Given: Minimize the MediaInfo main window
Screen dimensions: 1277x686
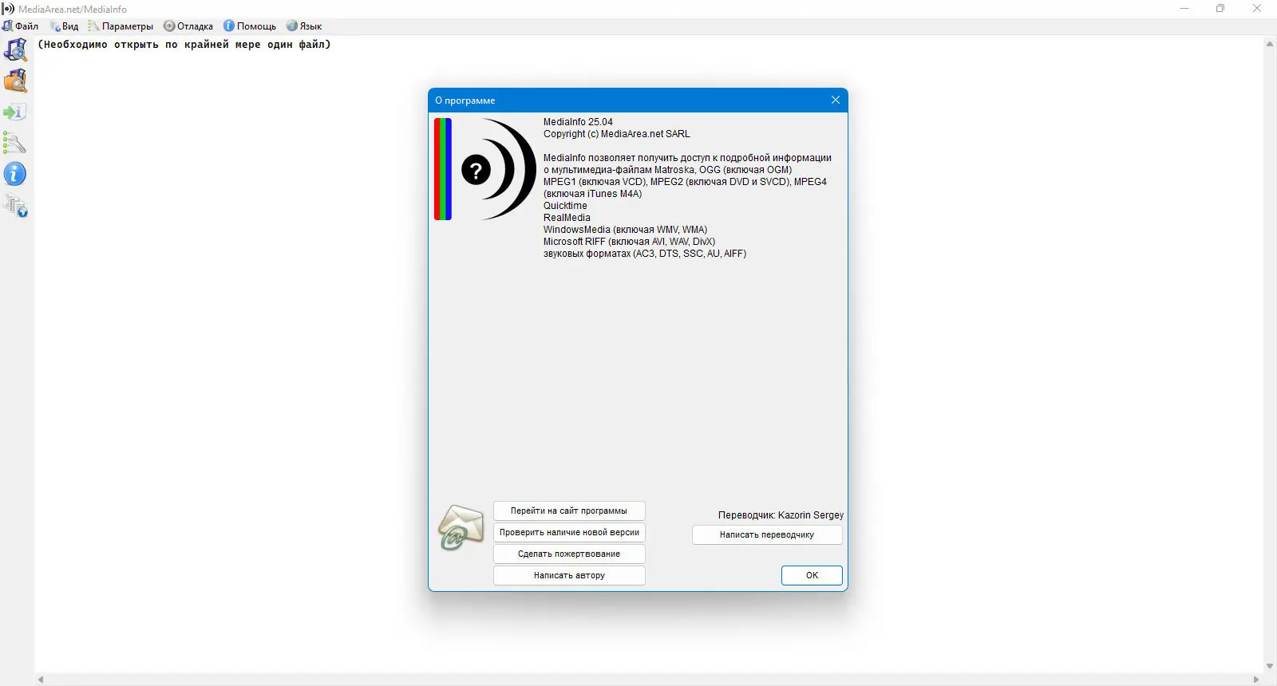Looking at the screenshot, I should coord(1184,9).
